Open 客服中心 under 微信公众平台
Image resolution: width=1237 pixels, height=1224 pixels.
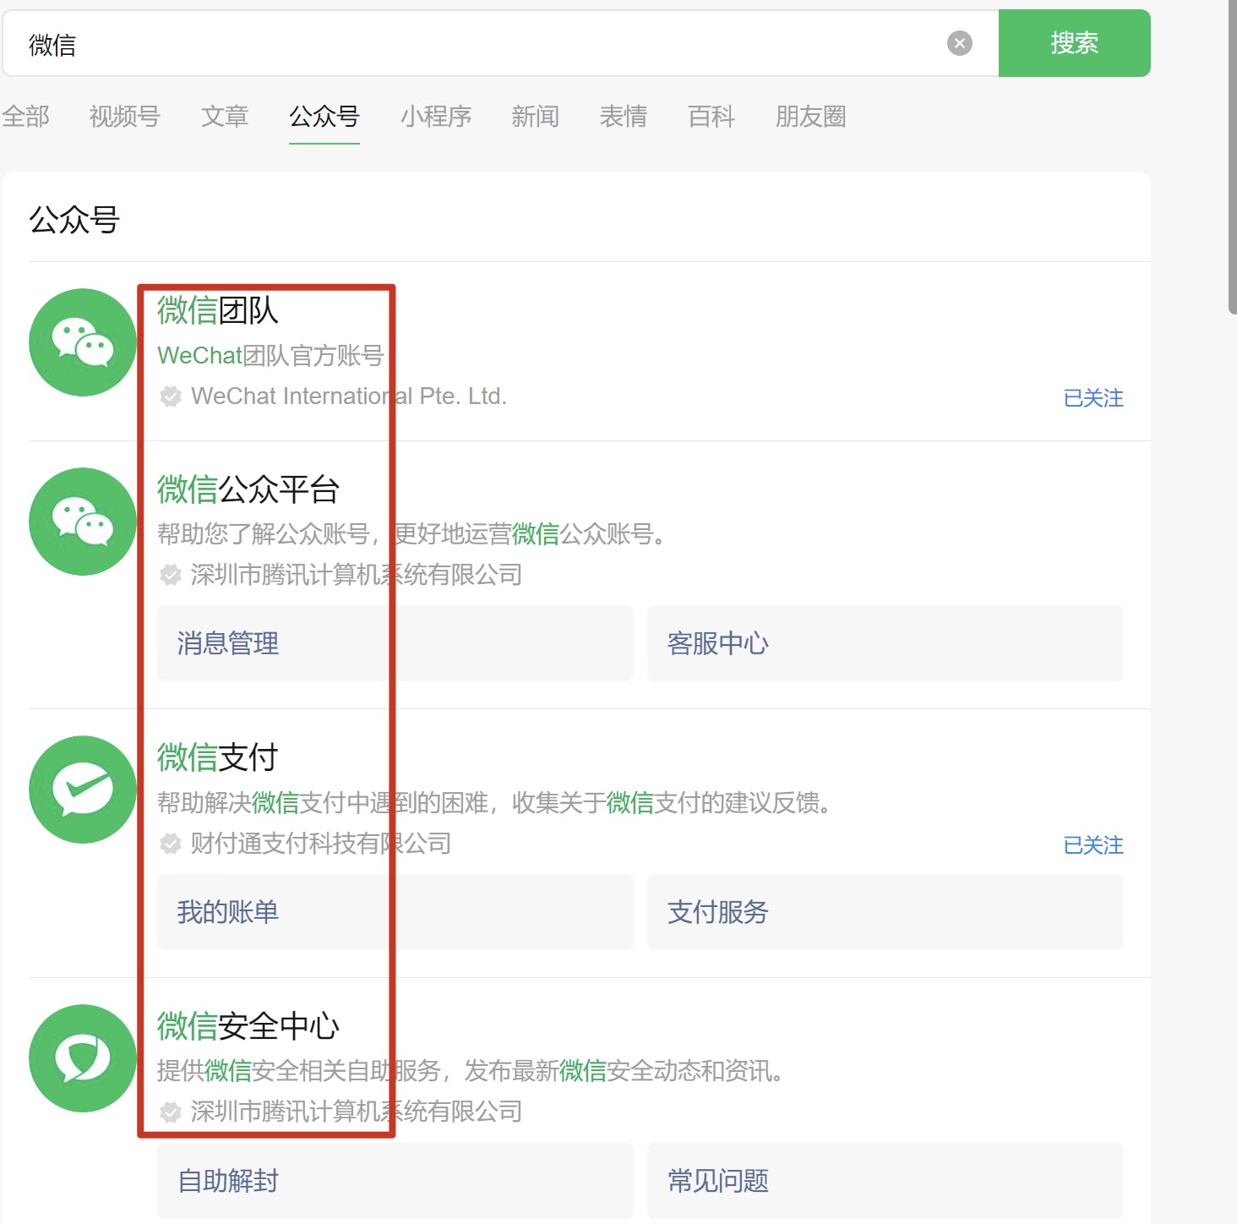pyautogui.click(x=886, y=643)
